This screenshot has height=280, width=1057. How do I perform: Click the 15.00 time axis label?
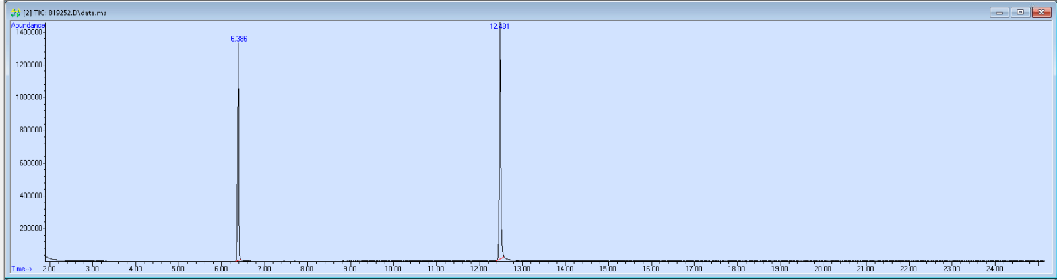(608, 269)
